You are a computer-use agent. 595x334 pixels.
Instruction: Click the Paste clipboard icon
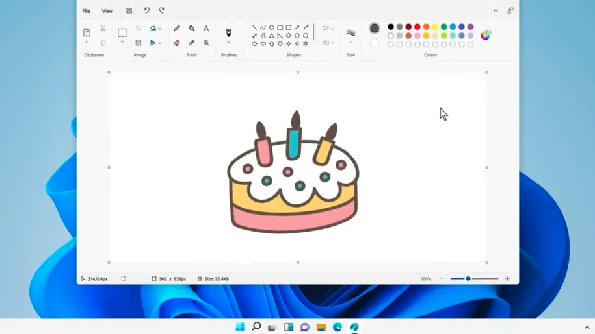[86, 32]
